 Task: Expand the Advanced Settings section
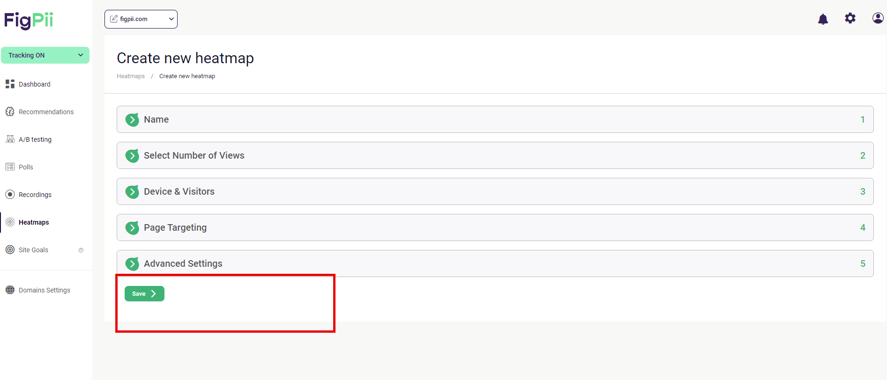pyautogui.click(x=495, y=263)
